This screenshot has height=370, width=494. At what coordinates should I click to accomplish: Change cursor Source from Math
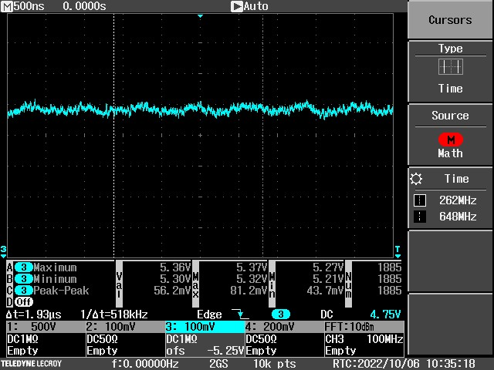coord(450,135)
